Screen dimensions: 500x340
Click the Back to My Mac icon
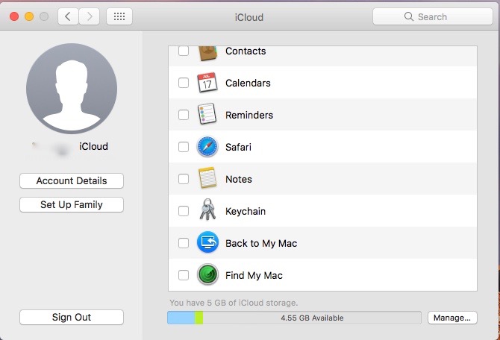click(x=207, y=242)
